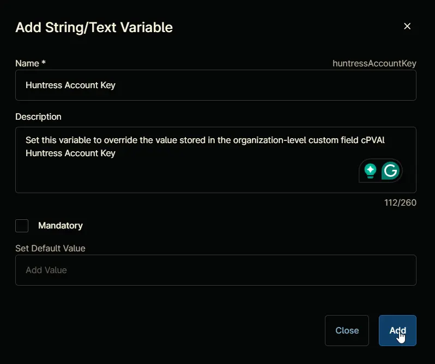Focus the Name field containing Huntress Account Key
435x364 pixels.
[x=215, y=85]
